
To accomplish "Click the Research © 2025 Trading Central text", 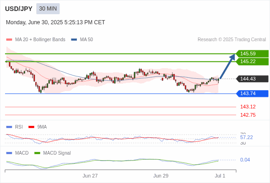I will pos(232,40).
